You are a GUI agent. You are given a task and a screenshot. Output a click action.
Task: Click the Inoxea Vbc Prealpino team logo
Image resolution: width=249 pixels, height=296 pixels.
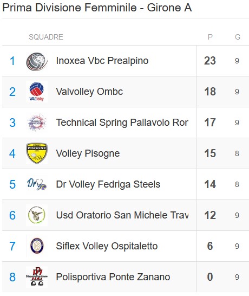click(37, 61)
